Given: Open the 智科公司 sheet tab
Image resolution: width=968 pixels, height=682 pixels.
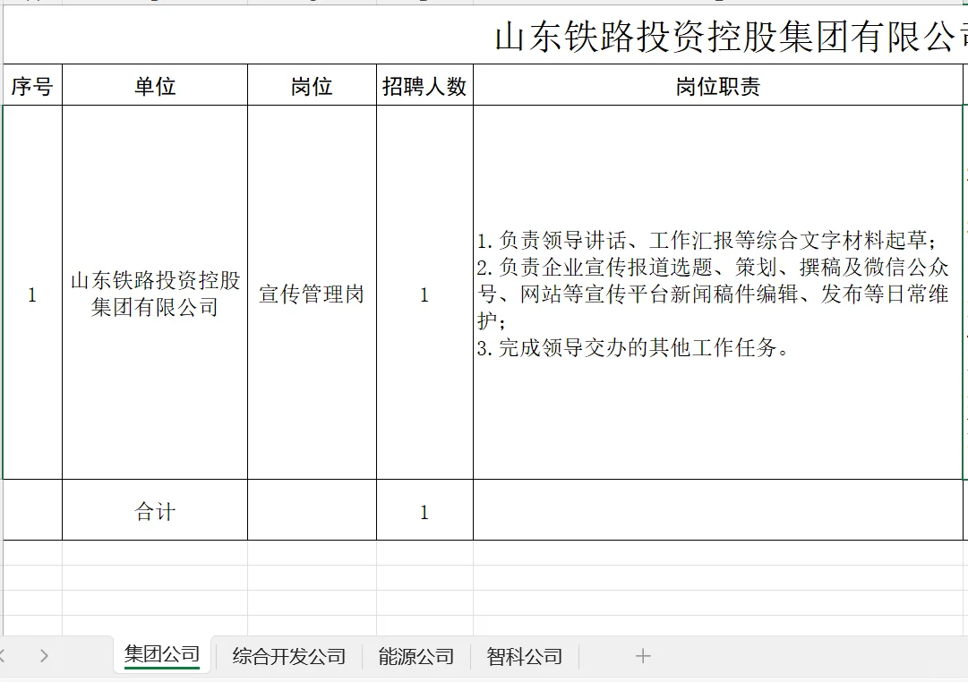Looking at the screenshot, I should point(524,656).
